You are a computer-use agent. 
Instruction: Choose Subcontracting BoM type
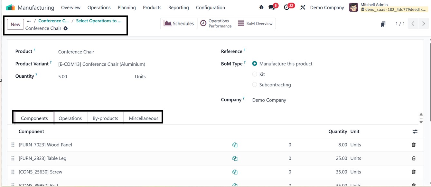[x=255, y=84]
